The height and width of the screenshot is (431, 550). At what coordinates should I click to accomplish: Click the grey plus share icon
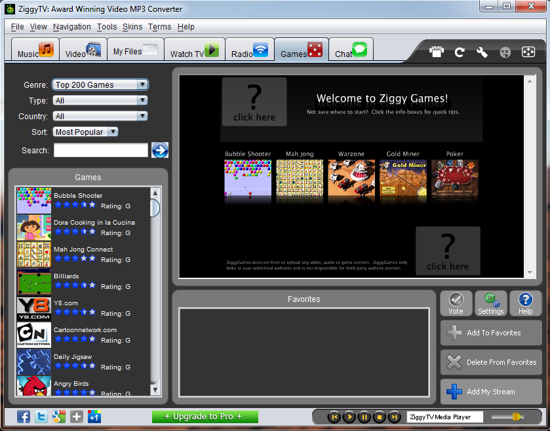click(x=77, y=417)
